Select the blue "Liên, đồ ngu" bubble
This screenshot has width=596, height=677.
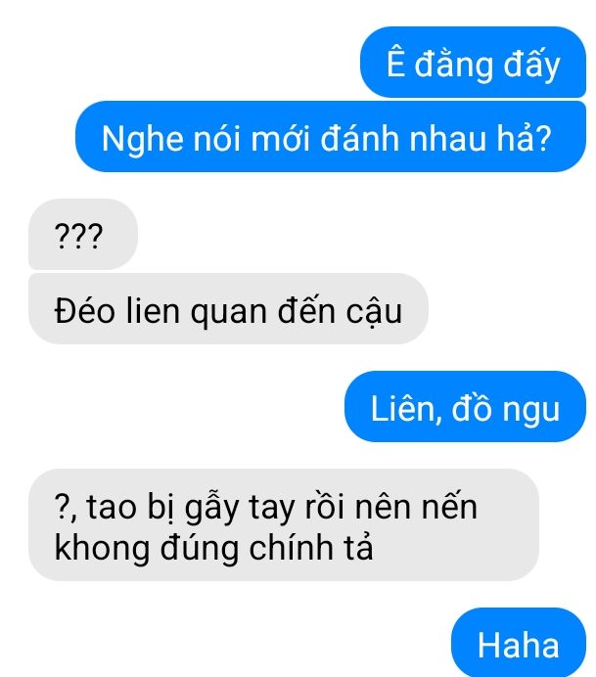(x=465, y=406)
